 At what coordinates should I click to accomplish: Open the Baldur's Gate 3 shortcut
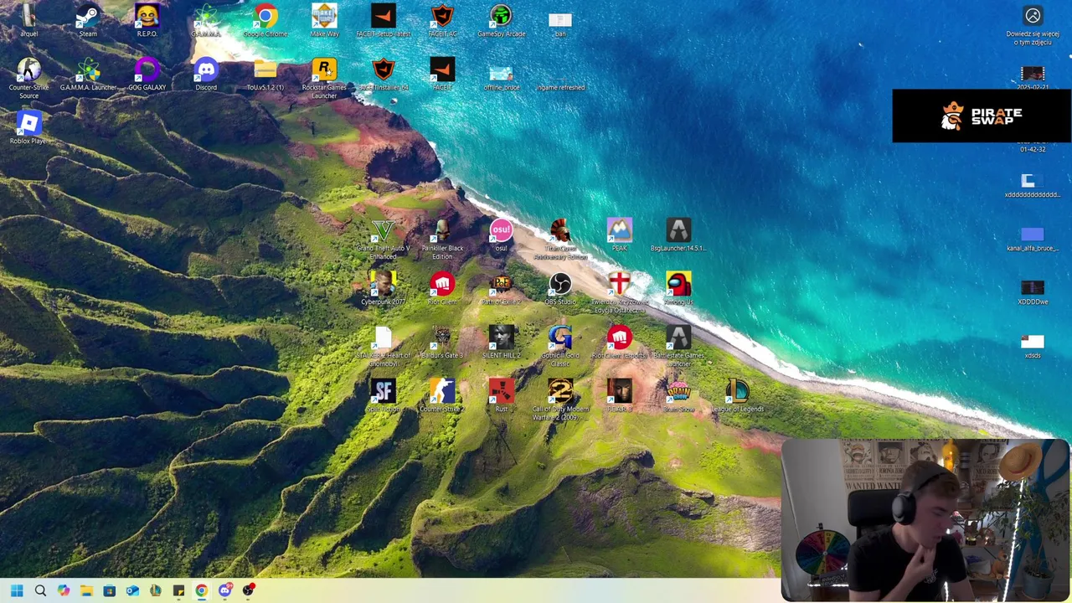[x=442, y=343]
